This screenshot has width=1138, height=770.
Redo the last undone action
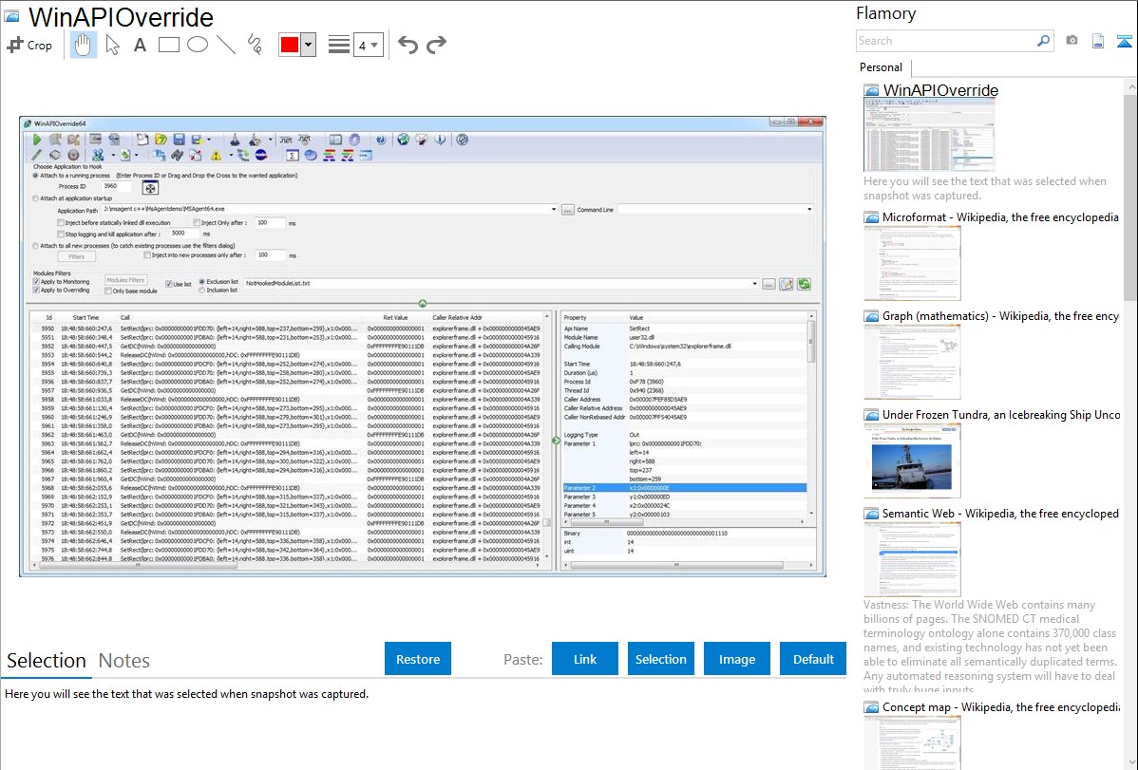click(x=436, y=45)
